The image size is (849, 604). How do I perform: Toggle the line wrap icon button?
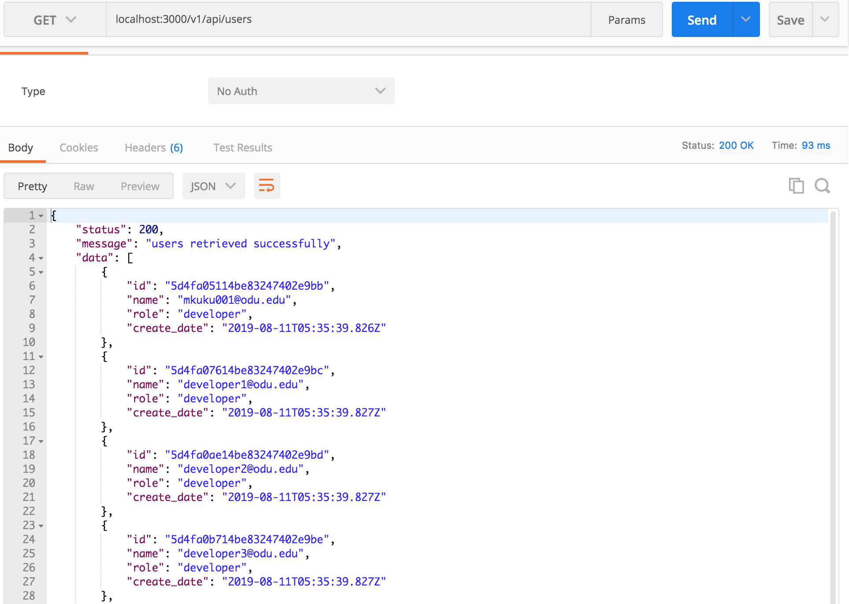(267, 186)
